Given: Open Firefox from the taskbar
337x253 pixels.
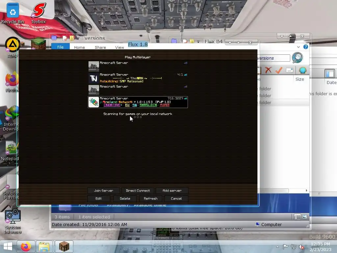Looking at the screenshot, I should point(26,246).
